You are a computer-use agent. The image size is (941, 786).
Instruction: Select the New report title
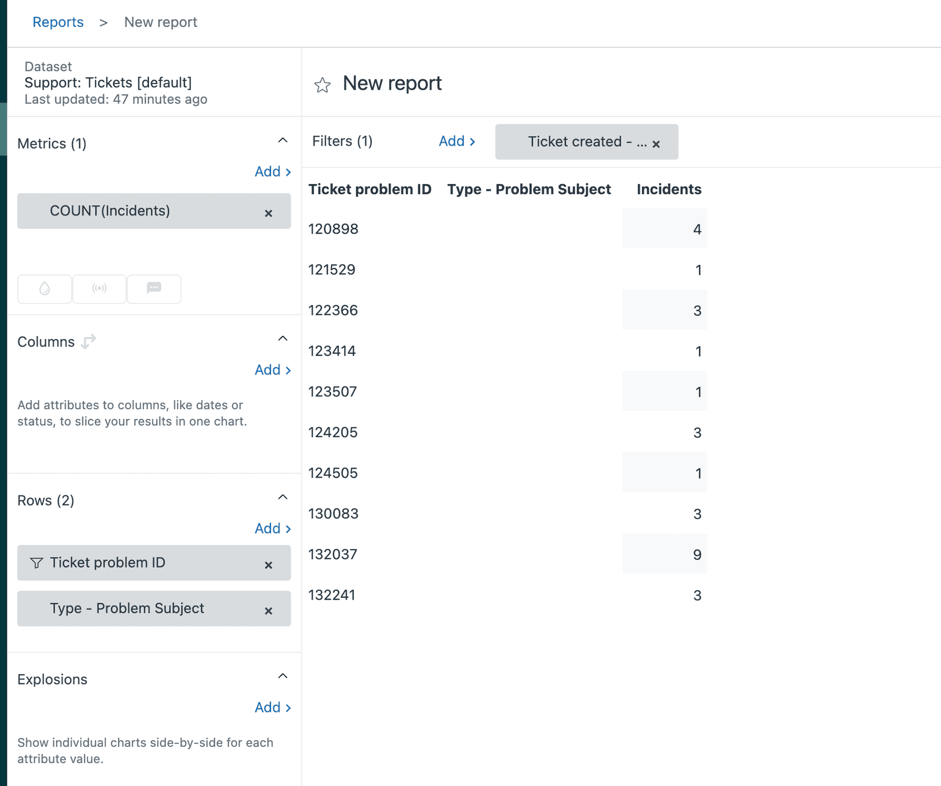coord(392,83)
